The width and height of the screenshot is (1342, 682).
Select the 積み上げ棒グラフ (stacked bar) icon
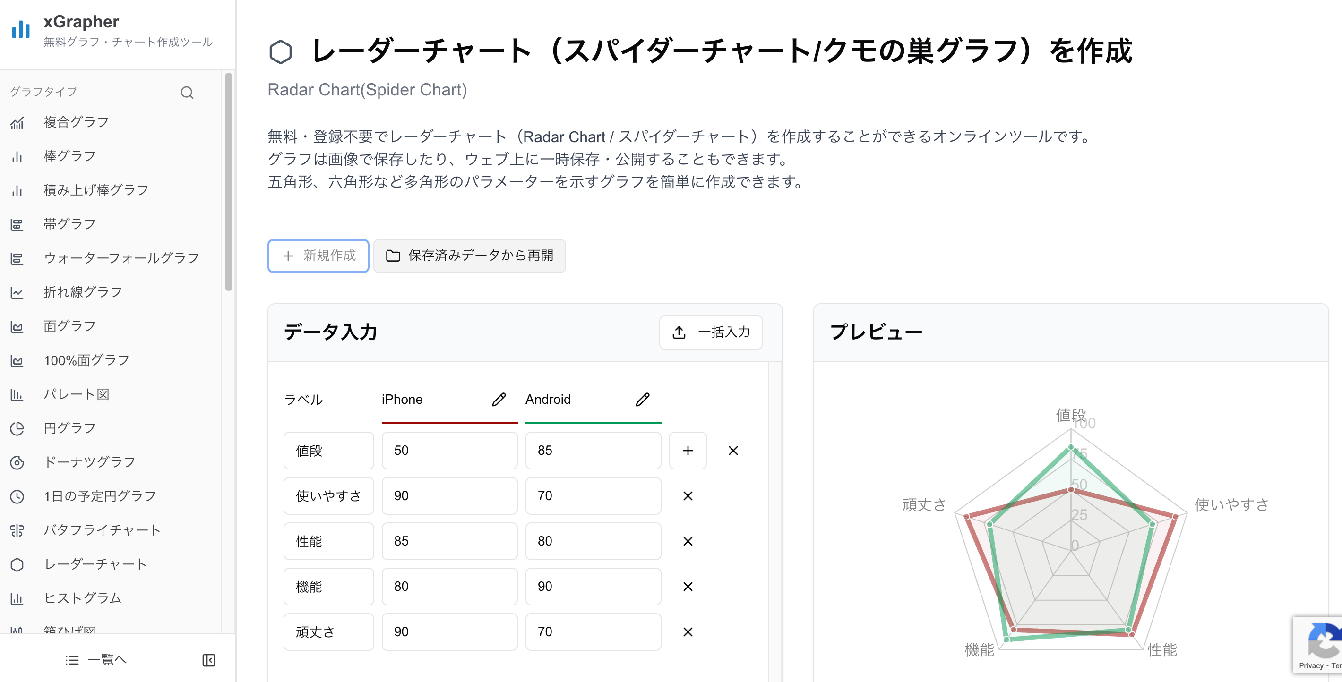(x=17, y=190)
